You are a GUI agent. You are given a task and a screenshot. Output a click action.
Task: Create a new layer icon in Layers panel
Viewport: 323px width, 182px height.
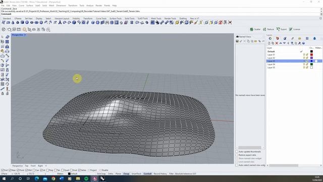pos(269,43)
